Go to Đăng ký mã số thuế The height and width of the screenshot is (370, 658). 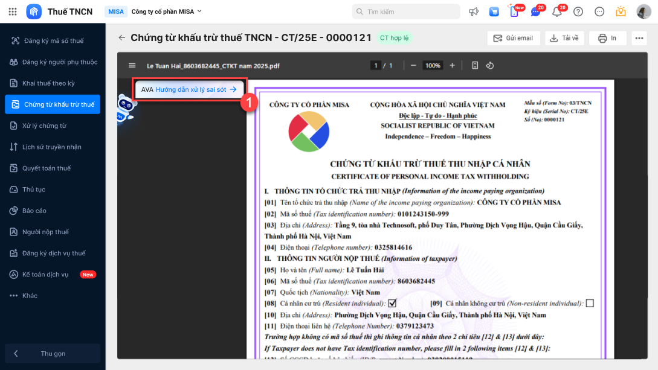(53, 40)
